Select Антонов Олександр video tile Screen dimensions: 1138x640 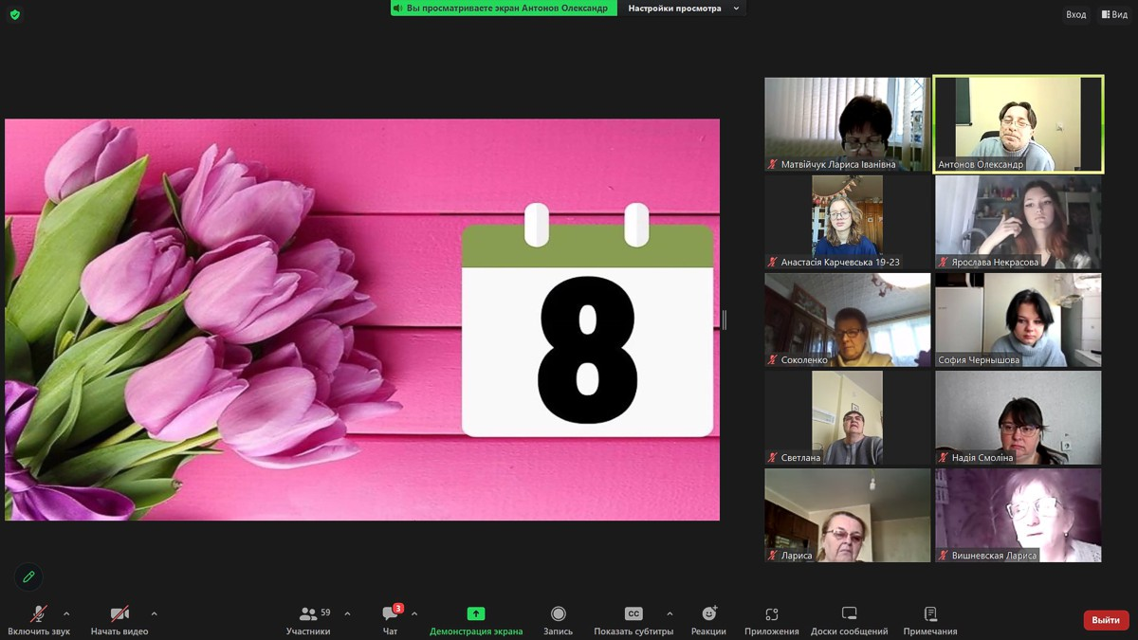[1019, 124]
